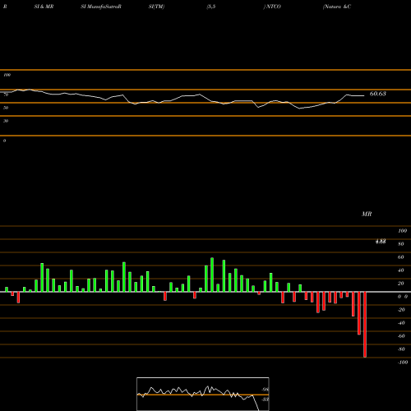Click the ") NTCO" ticker label
411x411 pixels.
(x=272, y=7)
